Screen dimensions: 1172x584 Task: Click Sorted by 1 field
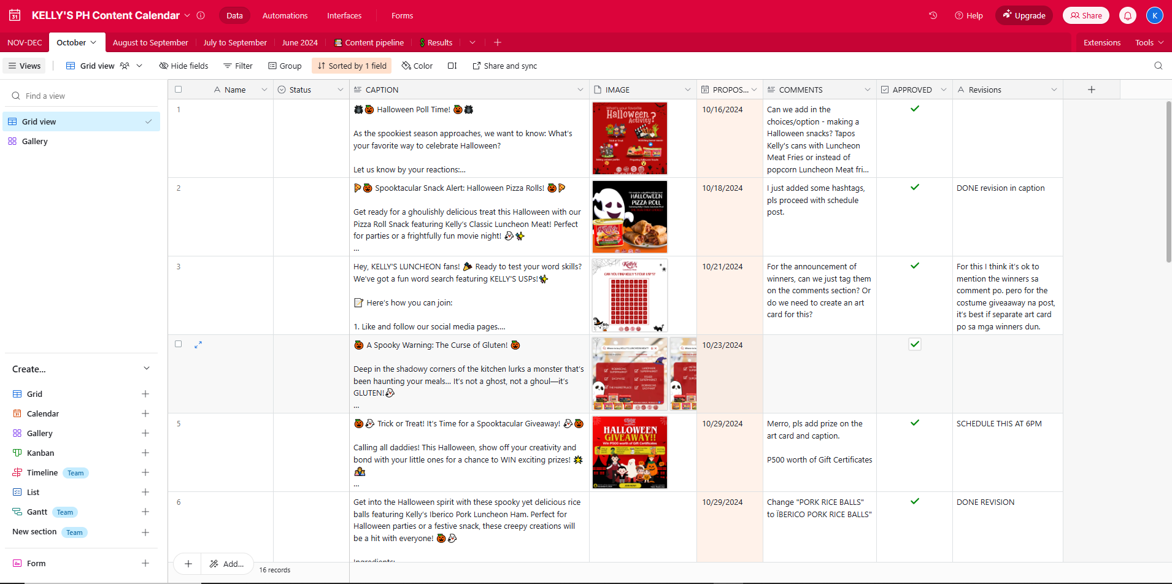352,66
